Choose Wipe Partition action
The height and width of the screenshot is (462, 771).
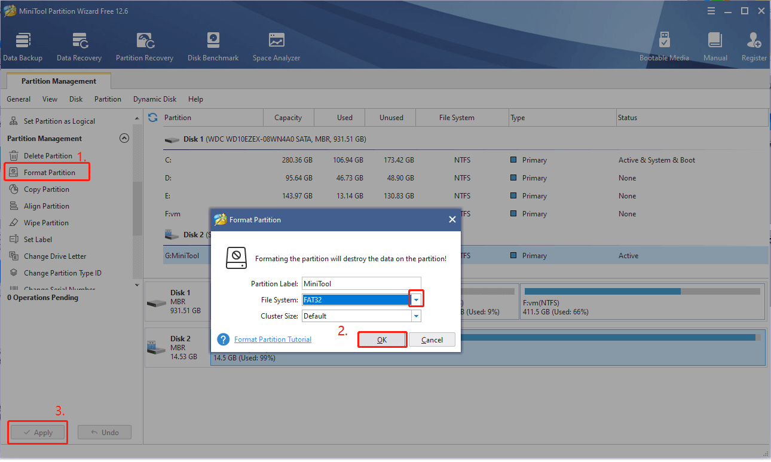(x=46, y=223)
